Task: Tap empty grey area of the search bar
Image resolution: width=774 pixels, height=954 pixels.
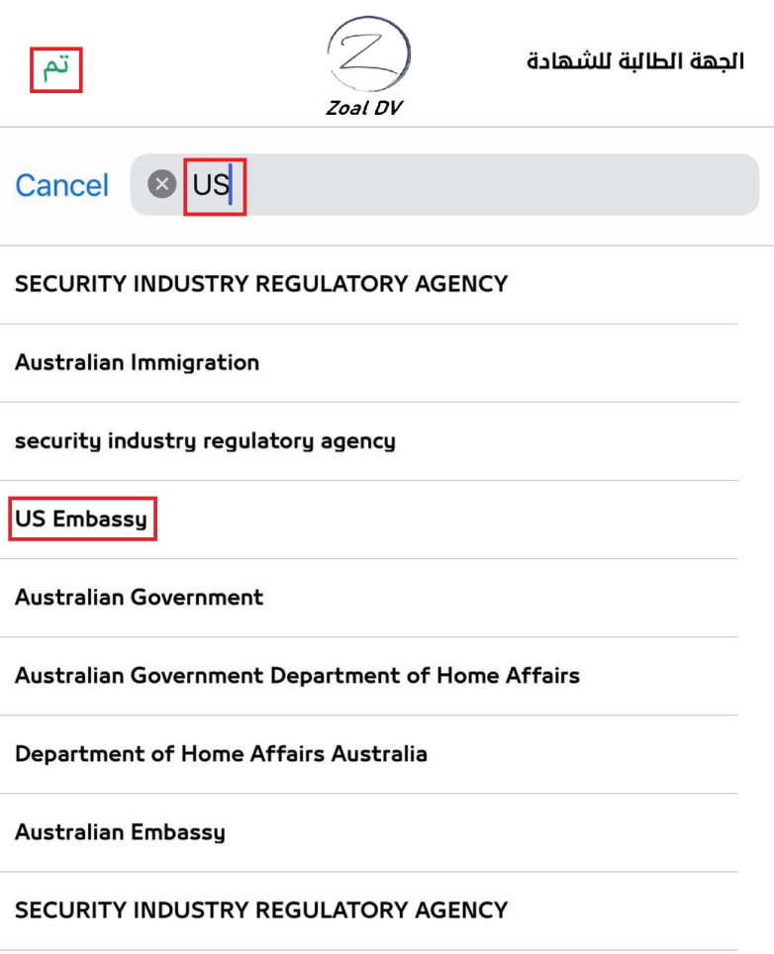Action: pyautogui.click(x=495, y=185)
